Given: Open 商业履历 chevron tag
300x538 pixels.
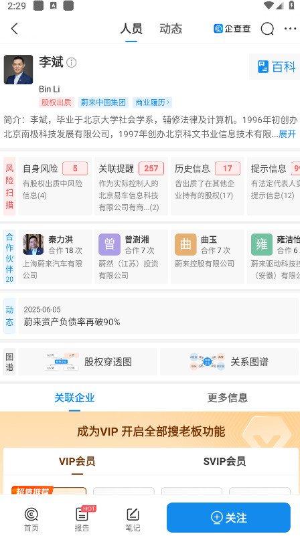Looking at the screenshot, I should coord(152,102).
